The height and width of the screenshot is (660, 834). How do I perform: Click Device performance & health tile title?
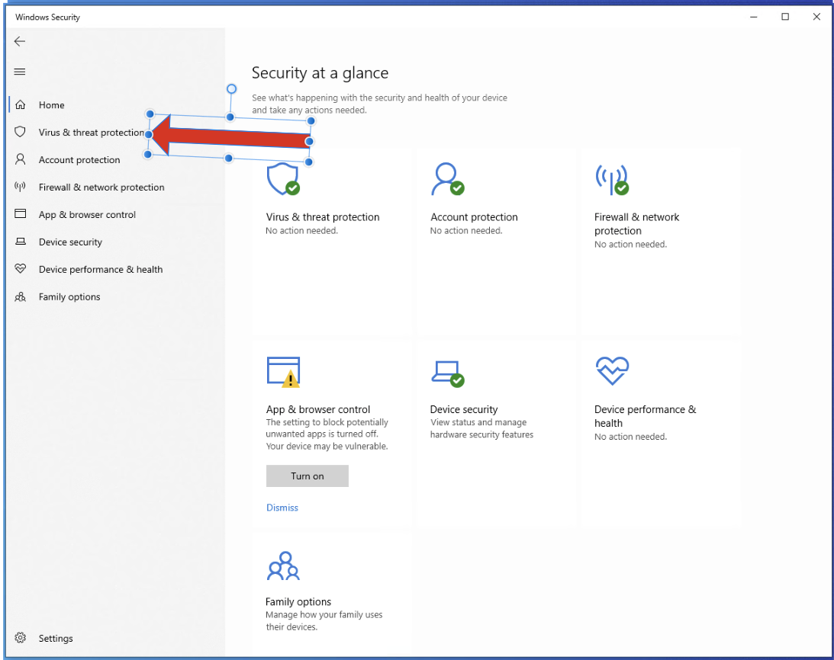646,416
